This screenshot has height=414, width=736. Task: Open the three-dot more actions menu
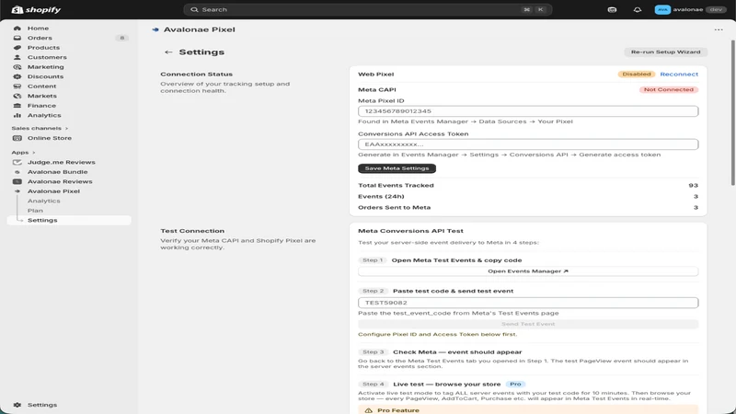(719, 29)
